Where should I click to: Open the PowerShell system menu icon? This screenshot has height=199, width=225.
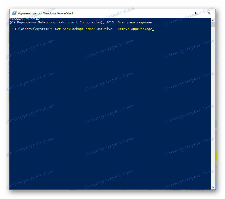(x=14, y=13)
